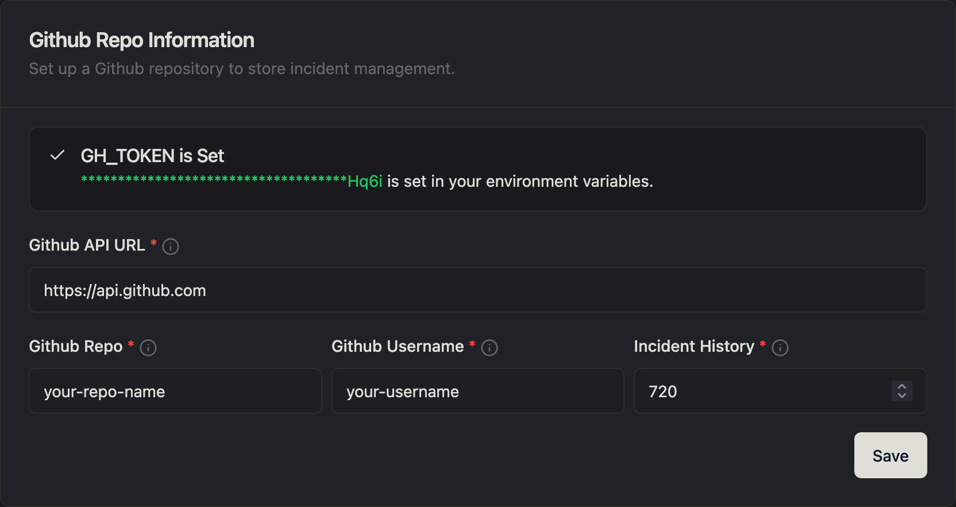Screen dimensions: 956x507
Task: Click info icon next to Github API URL
Action: pyautogui.click(x=171, y=247)
